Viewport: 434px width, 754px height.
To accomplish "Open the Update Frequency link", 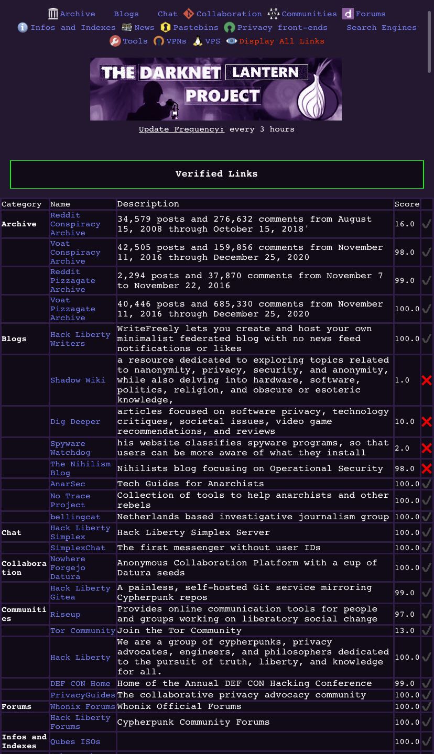I will pos(181,129).
